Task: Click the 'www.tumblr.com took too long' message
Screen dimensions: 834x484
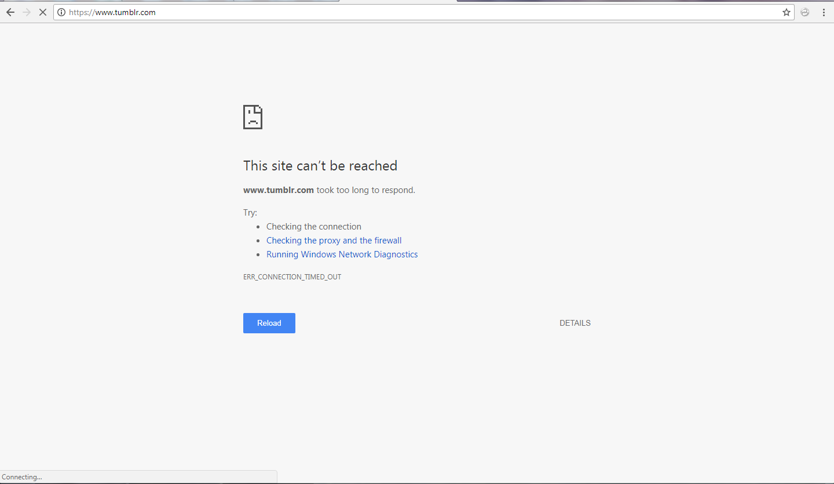Action: pyautogui.click(x=329, y=190)
